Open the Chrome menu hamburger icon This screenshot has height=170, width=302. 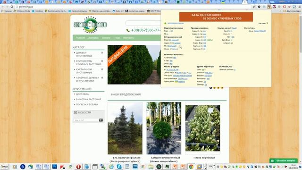(x=300, y=7)
